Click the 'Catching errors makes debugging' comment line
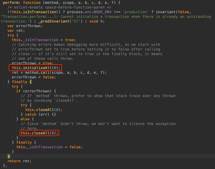This screenshot has width=215, height=169. (86, 44)
